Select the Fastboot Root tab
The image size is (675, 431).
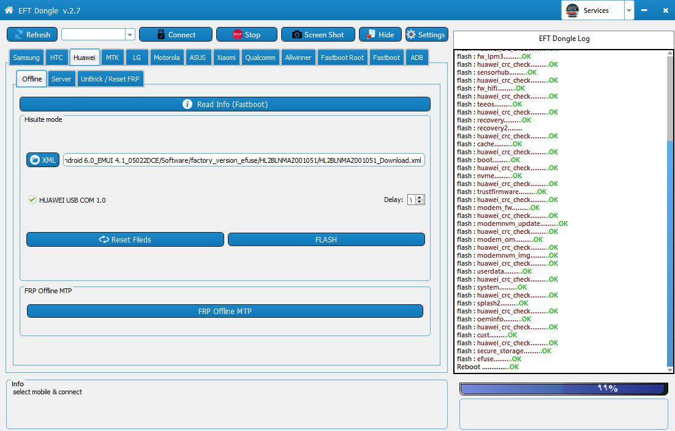point(342,58)
